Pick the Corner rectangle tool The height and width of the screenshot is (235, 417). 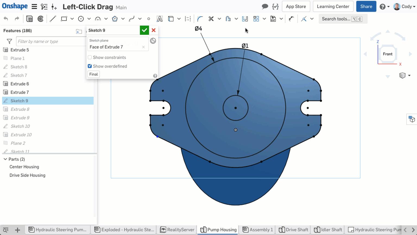click(x=64, y=18)
